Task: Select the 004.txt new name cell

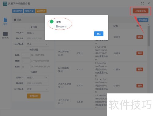Action: tap(80, 86)
